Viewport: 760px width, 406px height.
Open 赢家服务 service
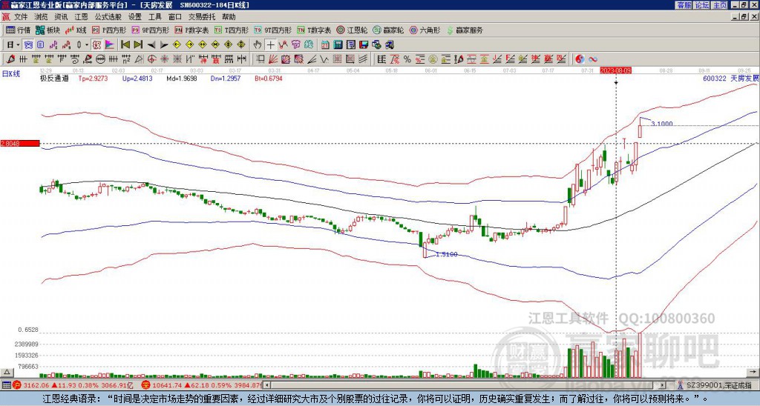click(x=465, y=30)
